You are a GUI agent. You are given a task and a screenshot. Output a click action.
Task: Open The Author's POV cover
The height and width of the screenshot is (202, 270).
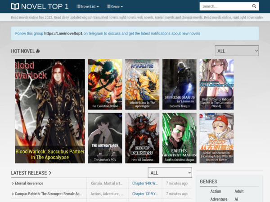coord(105,138)
